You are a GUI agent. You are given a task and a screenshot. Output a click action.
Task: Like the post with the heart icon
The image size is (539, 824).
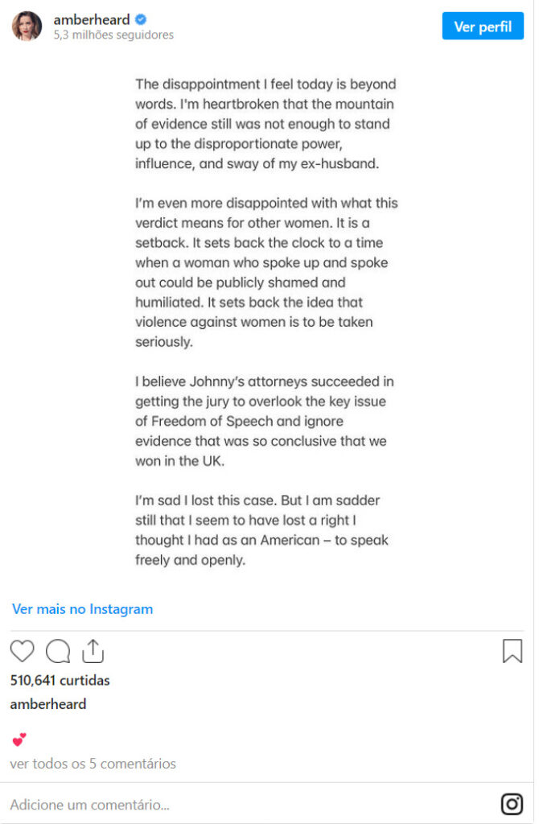[23, 650]
